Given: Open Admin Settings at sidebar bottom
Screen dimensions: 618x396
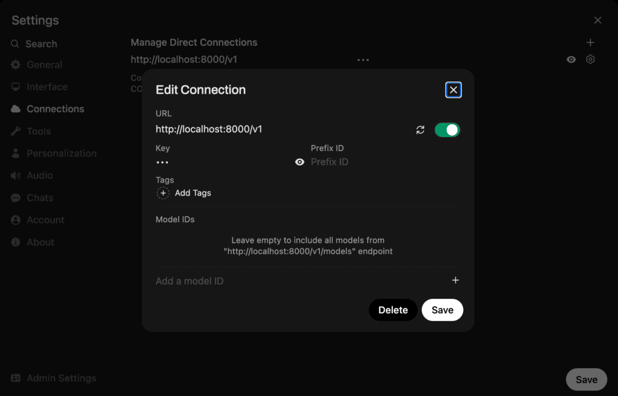Looking at the screenshot, I should (x=54, y=378).
